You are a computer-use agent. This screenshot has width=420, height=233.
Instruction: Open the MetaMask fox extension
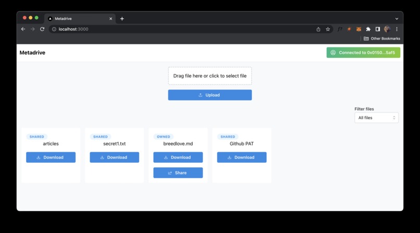click(359, 29)
